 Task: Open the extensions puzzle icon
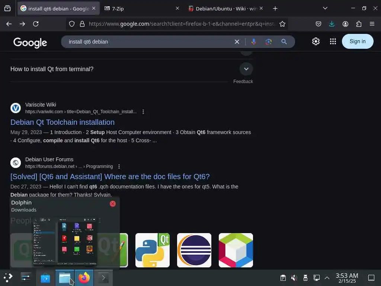point(359,24)
